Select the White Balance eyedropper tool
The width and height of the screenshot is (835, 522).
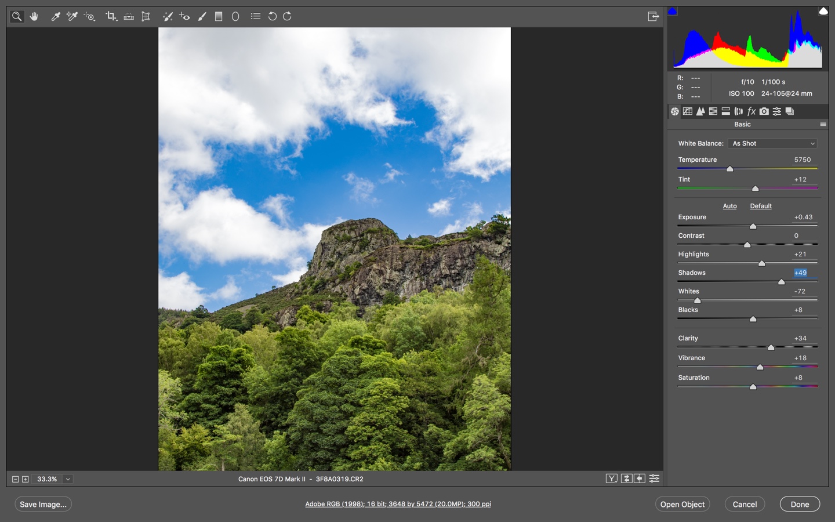56,16
